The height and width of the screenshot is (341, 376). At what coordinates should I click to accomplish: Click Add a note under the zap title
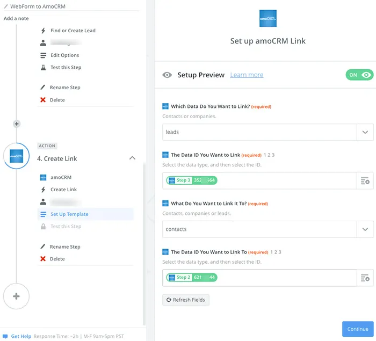[16, 18]
